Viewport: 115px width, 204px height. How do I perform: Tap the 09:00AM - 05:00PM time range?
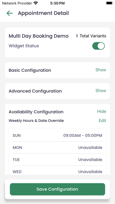(x=83, y=135)
